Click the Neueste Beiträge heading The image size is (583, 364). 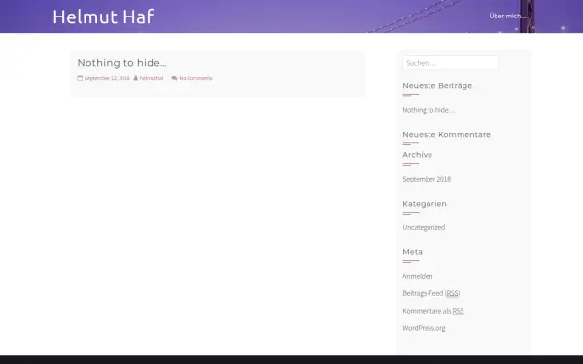pos(437,85)
